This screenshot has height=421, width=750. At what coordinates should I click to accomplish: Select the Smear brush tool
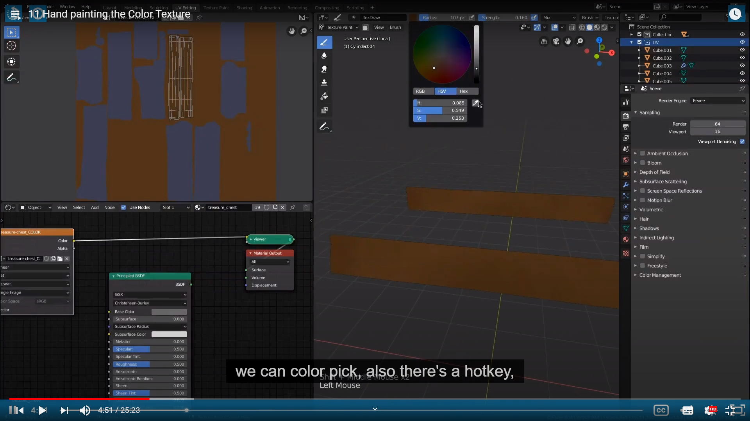tap(324, 69)
